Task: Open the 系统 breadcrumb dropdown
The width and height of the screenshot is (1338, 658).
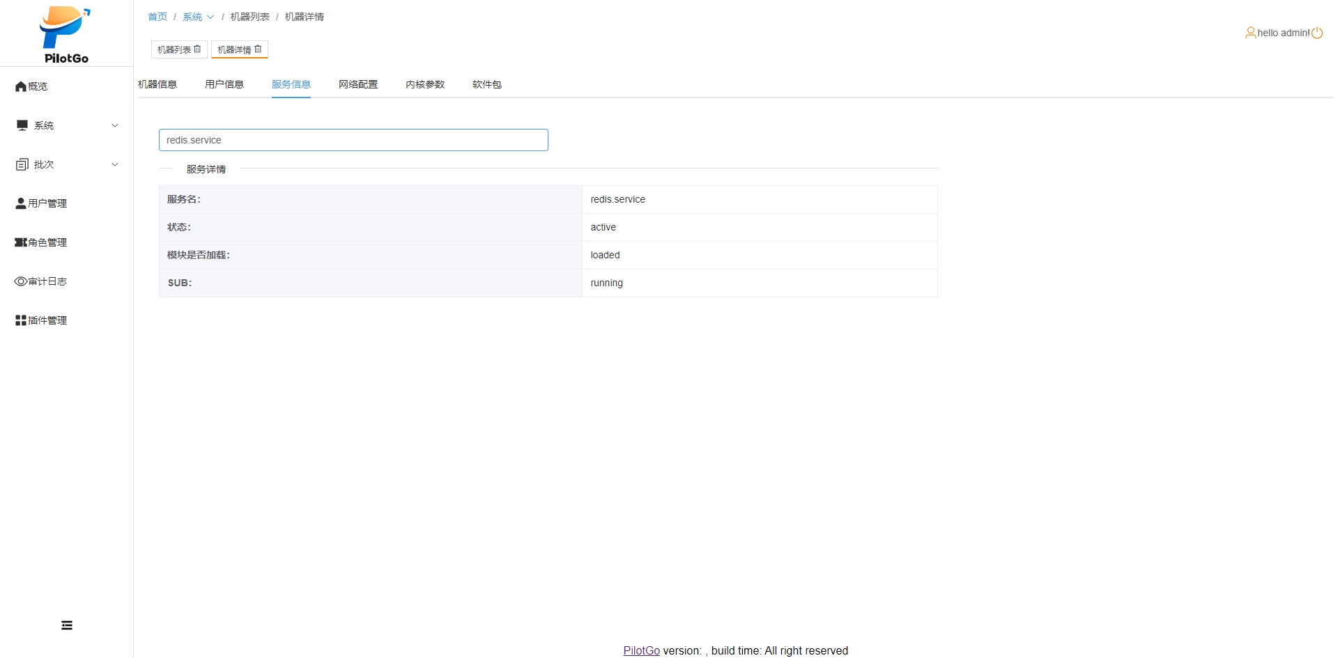Action: point(198,17)
